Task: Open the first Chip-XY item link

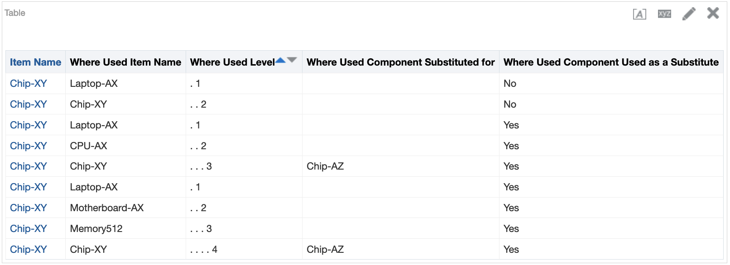Action: tap(29, 84)
